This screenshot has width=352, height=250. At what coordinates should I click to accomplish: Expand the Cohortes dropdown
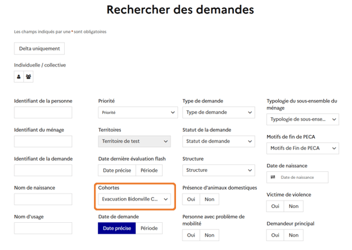coord(134,199)
